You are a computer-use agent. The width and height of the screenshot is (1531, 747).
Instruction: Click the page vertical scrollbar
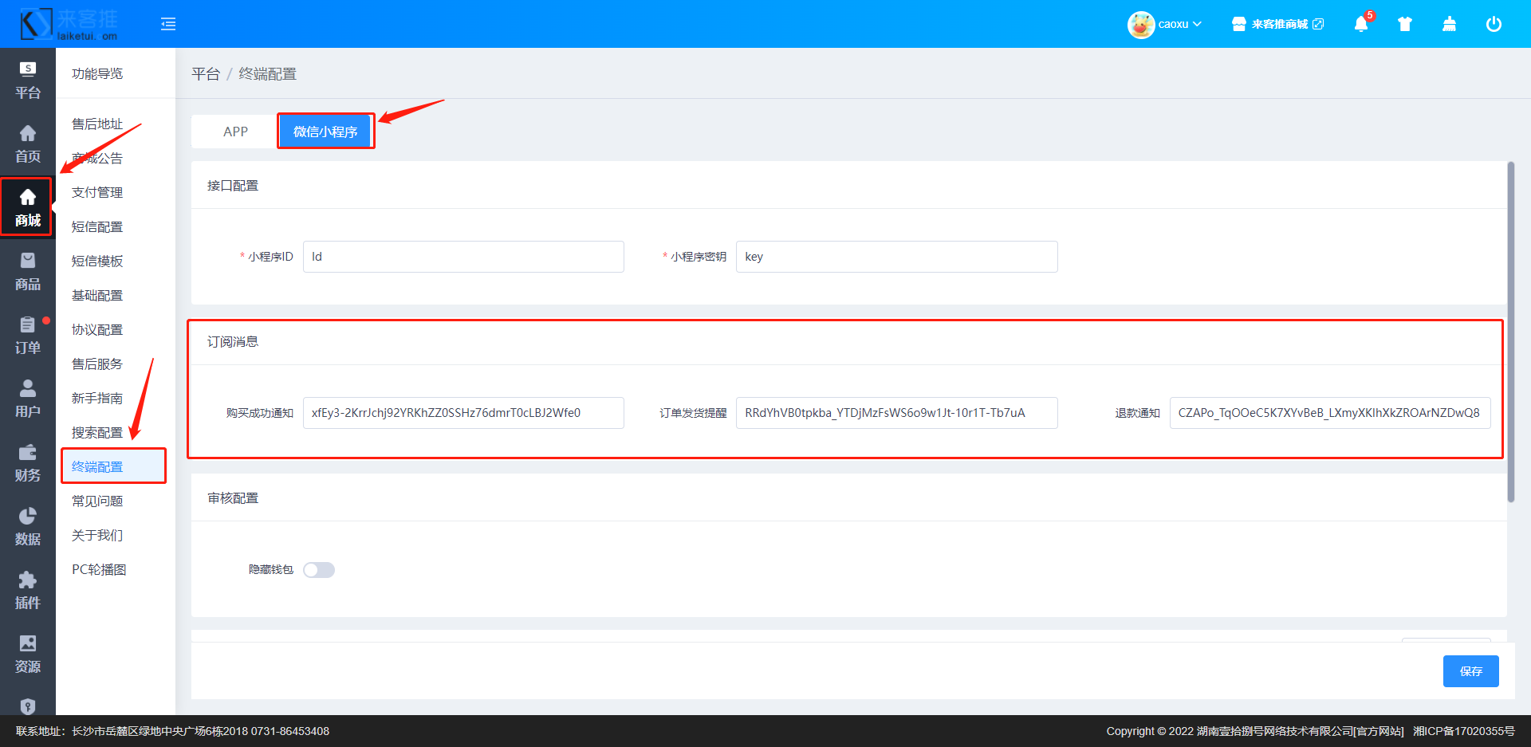pyautogui.click(x=1510, y=332)
